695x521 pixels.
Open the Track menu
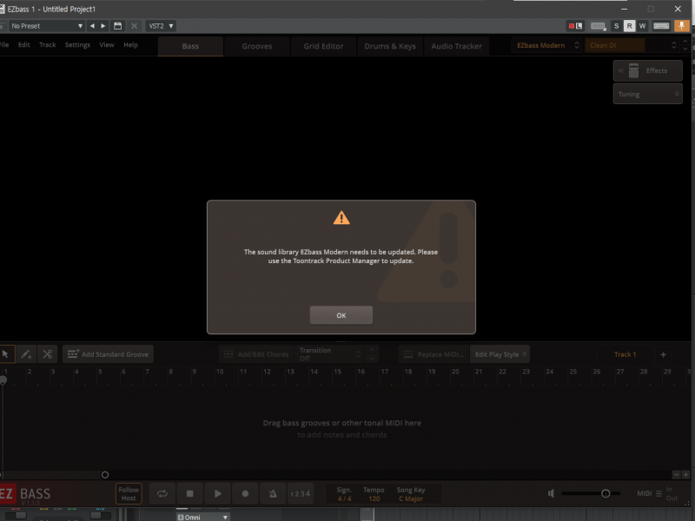click(x=48, y=45)
